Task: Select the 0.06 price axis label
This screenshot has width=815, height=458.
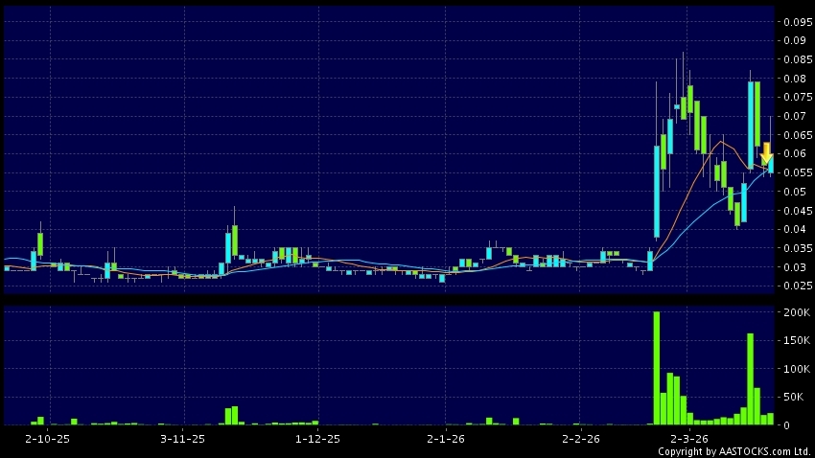Action: (x=794, y=154)
